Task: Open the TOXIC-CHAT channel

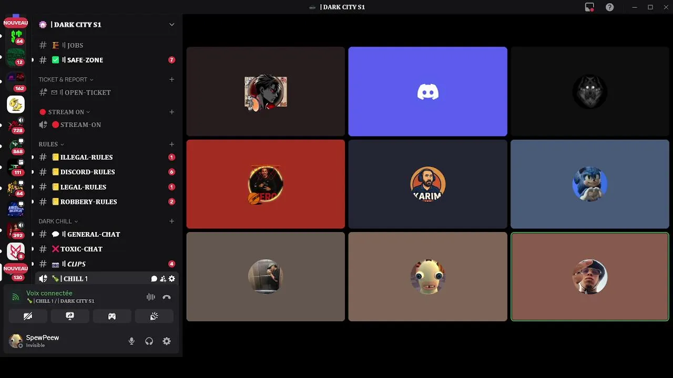Action: [x=107, y=249]
